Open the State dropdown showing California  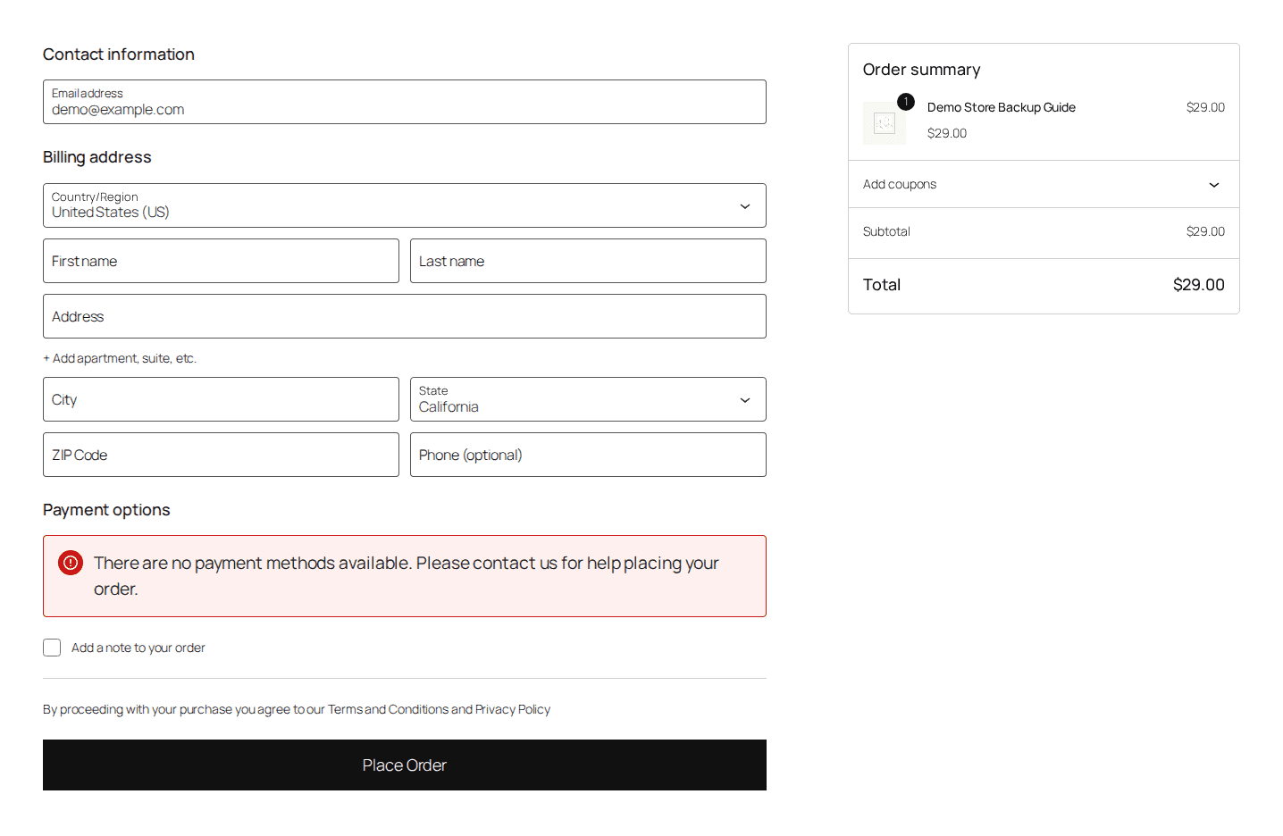coord(588,399)
